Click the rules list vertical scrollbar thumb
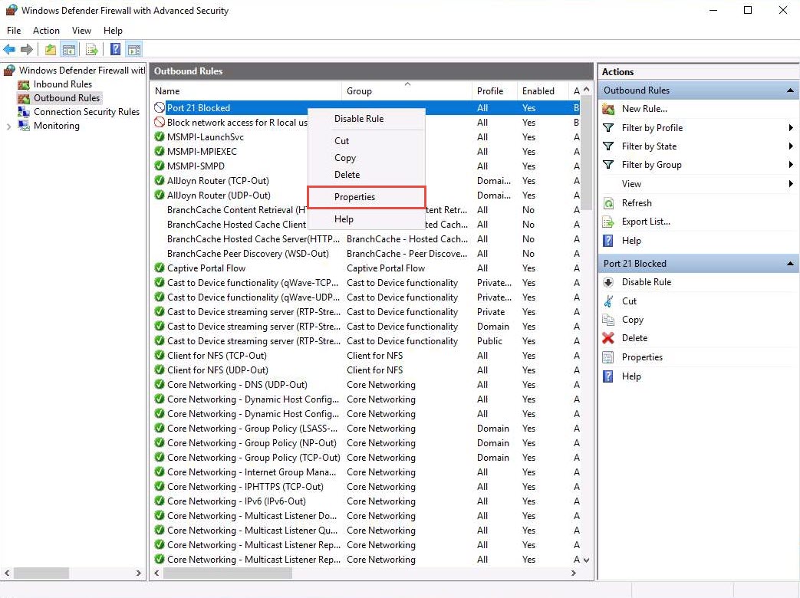The height and width of the screenshot is (598, 800). pos(587,153)
